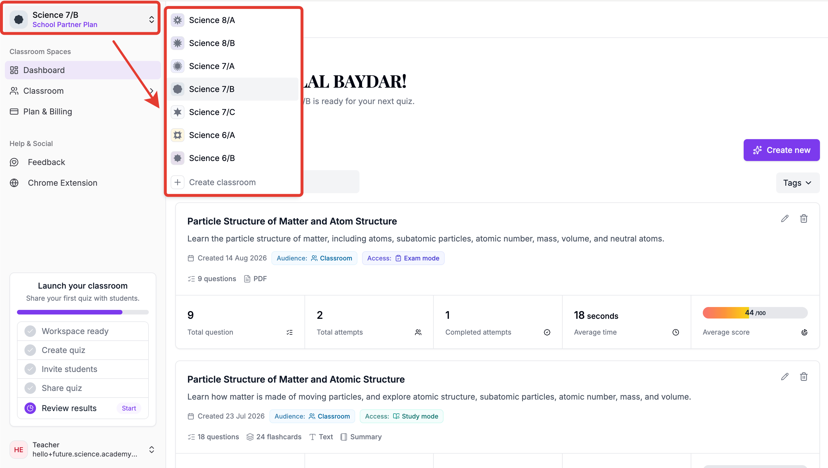This screenshot has width=828, height=468.
Task: Click the Review results progress circle icon
Action: coord(30,408)
